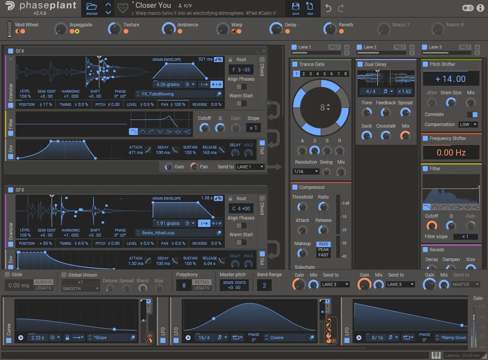
Task: Open Lane 3 Send to MASTER dropdown
Action: 466,284
